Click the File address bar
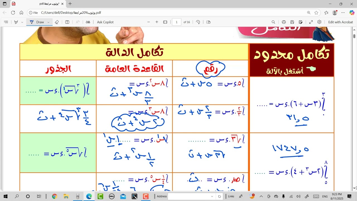357x201 pixels. (167, 13)
